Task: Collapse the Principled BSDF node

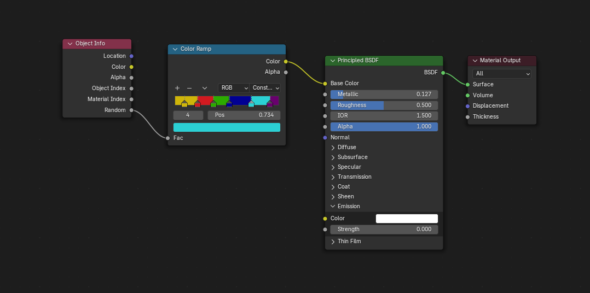Action: coord(332,61)
